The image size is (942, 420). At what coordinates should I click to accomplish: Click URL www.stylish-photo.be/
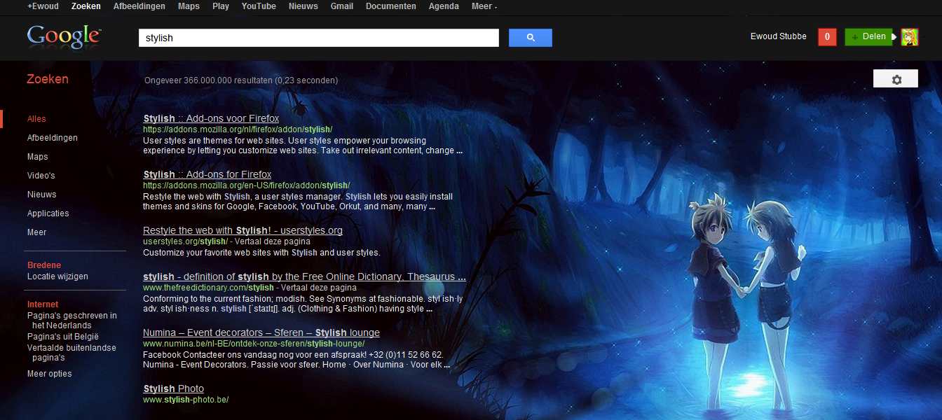click(186, 400)
